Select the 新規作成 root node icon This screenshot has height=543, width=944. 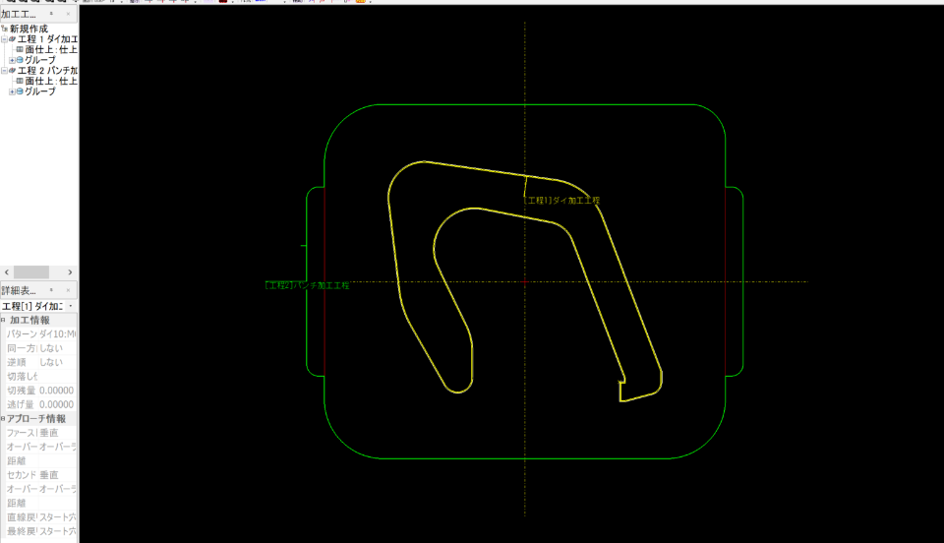(x=5, y=29)
